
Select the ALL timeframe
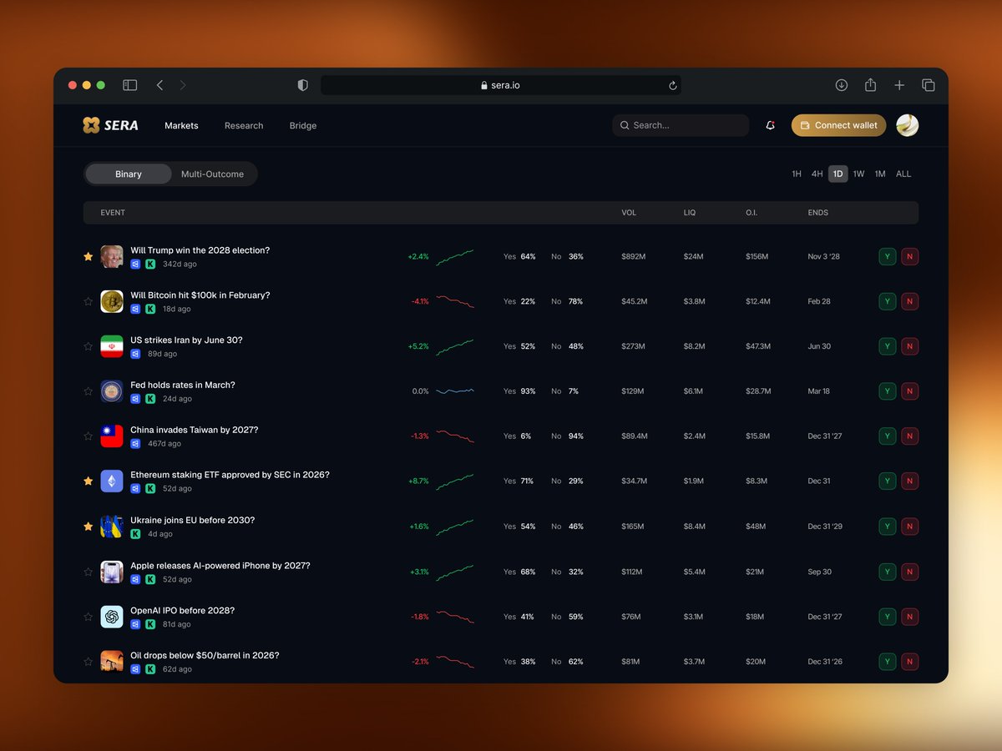(903, 174)
